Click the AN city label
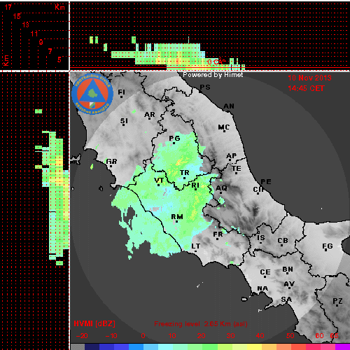 (229, 106)
